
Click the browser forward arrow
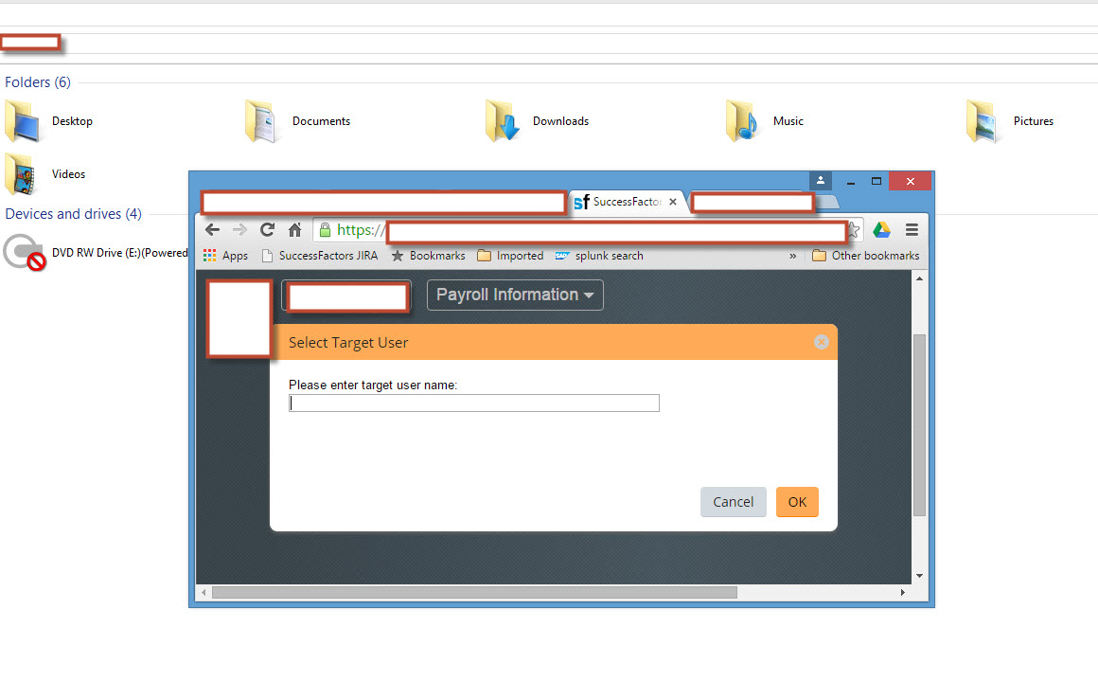tap(239, 230)
